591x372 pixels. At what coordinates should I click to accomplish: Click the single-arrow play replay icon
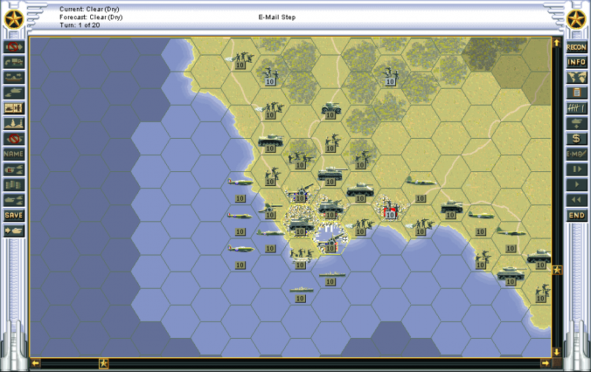[576, 185]
